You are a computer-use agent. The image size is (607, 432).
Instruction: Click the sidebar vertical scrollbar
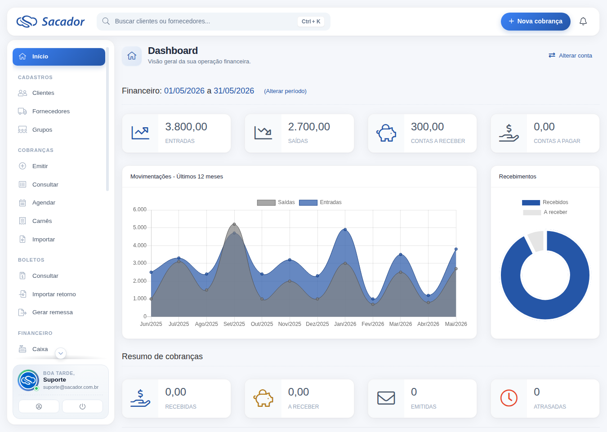(107, 119)
